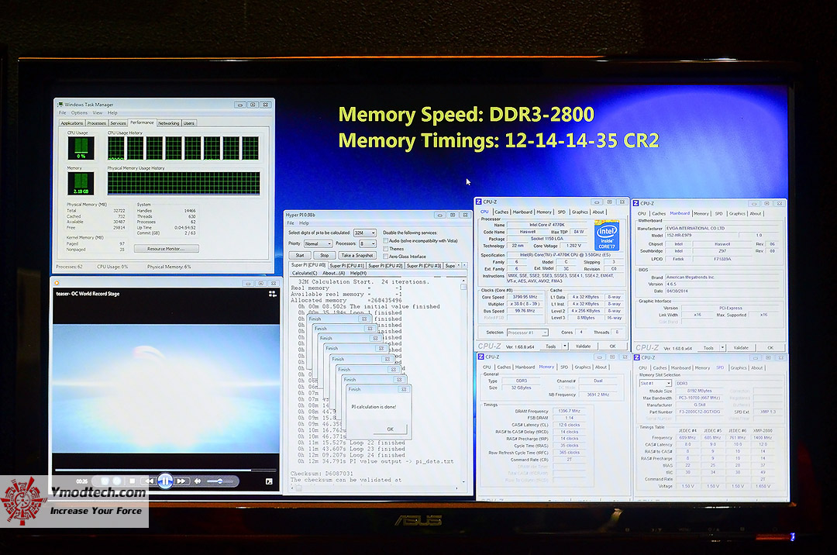This screenshot has height=555, width=837.
Task: Open View menu in Task Manager
Action: [98, 113]
